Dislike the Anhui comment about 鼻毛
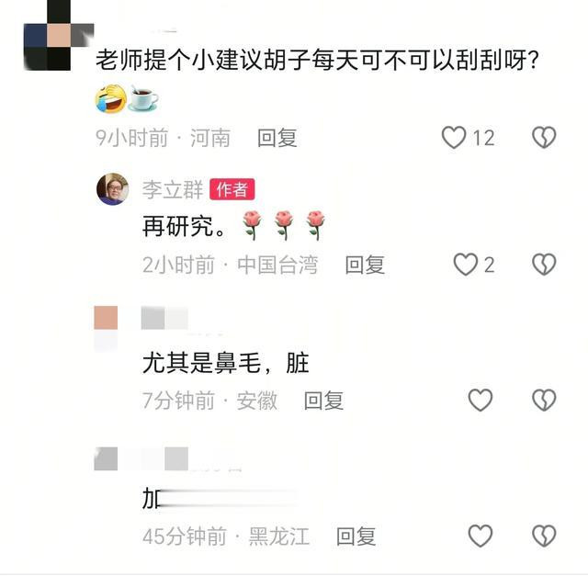Image resolution: width=588 pixels, height=576 pixels. click(544, 400)
